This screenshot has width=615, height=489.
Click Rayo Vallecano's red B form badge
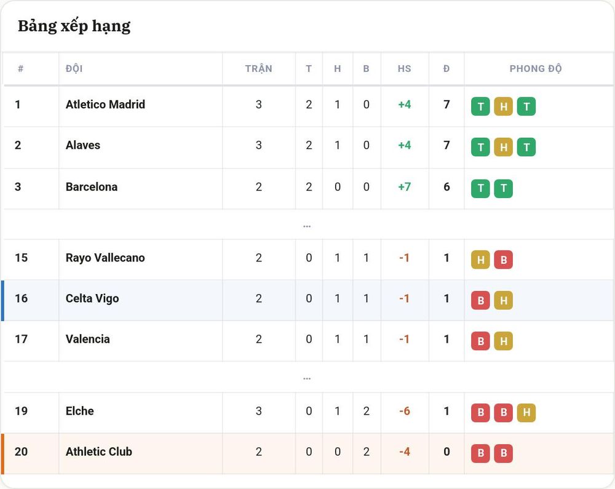(503, 260)
